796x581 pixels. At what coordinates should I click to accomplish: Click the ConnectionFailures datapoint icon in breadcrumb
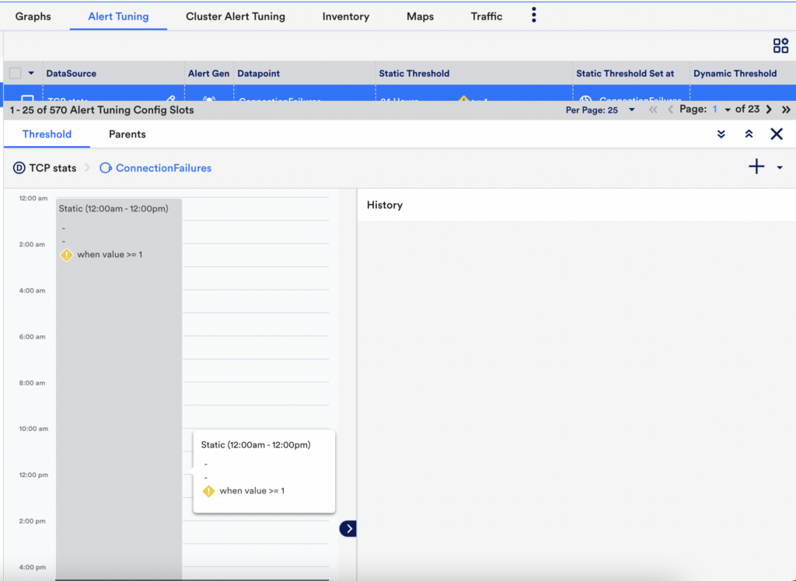[106, 168]
